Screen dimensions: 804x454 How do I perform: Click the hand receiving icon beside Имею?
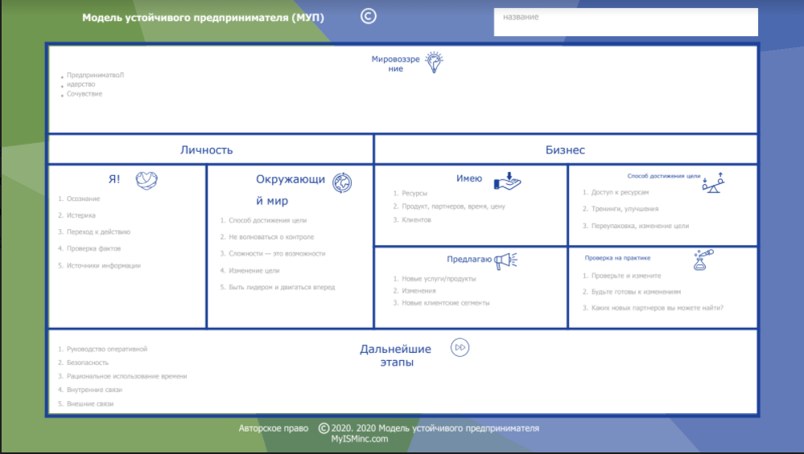[507, 181]
